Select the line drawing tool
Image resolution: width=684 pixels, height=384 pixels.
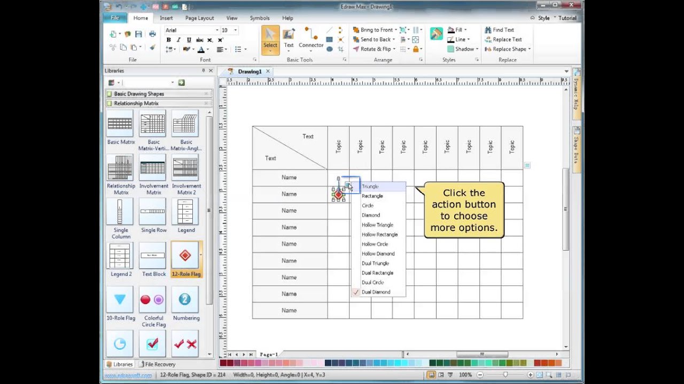pos(329,30)
